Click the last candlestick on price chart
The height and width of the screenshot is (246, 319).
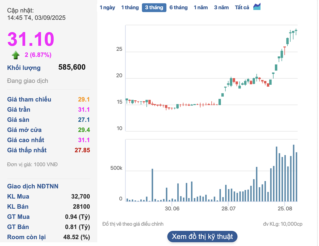click(296, 31)
